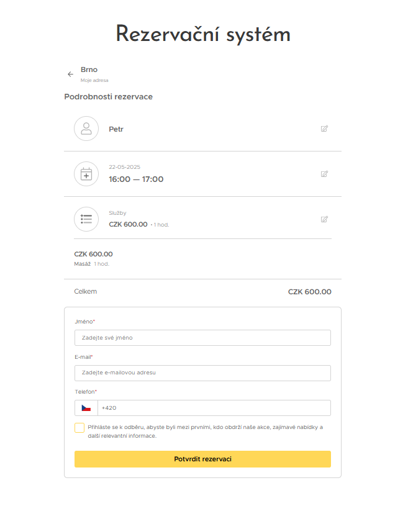Select the E-mail address input field
Screen dimensions: 408x506
(x=202, y=373)
